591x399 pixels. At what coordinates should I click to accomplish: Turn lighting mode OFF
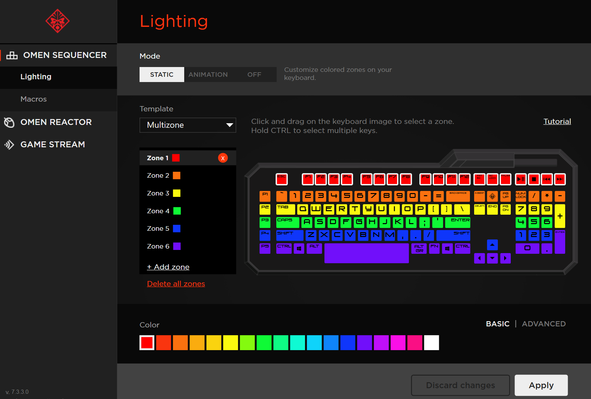(254, 75)
